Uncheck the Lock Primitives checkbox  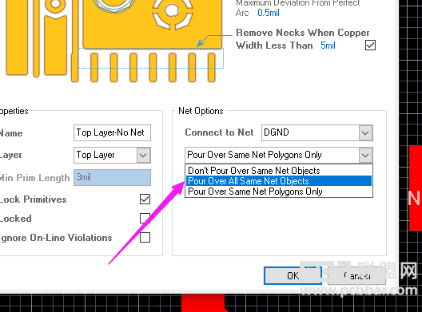tap(145, 199)
